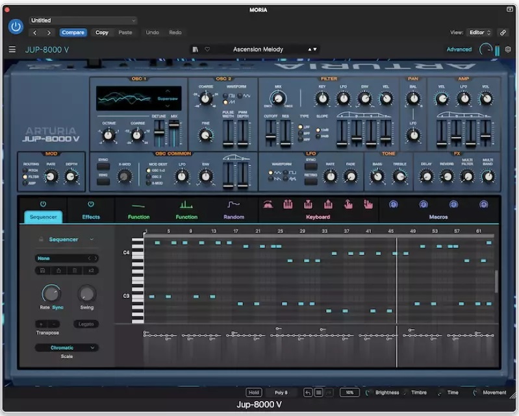Open settings via the gear icon
Screen dimensions: 519x416
[508, 49]
